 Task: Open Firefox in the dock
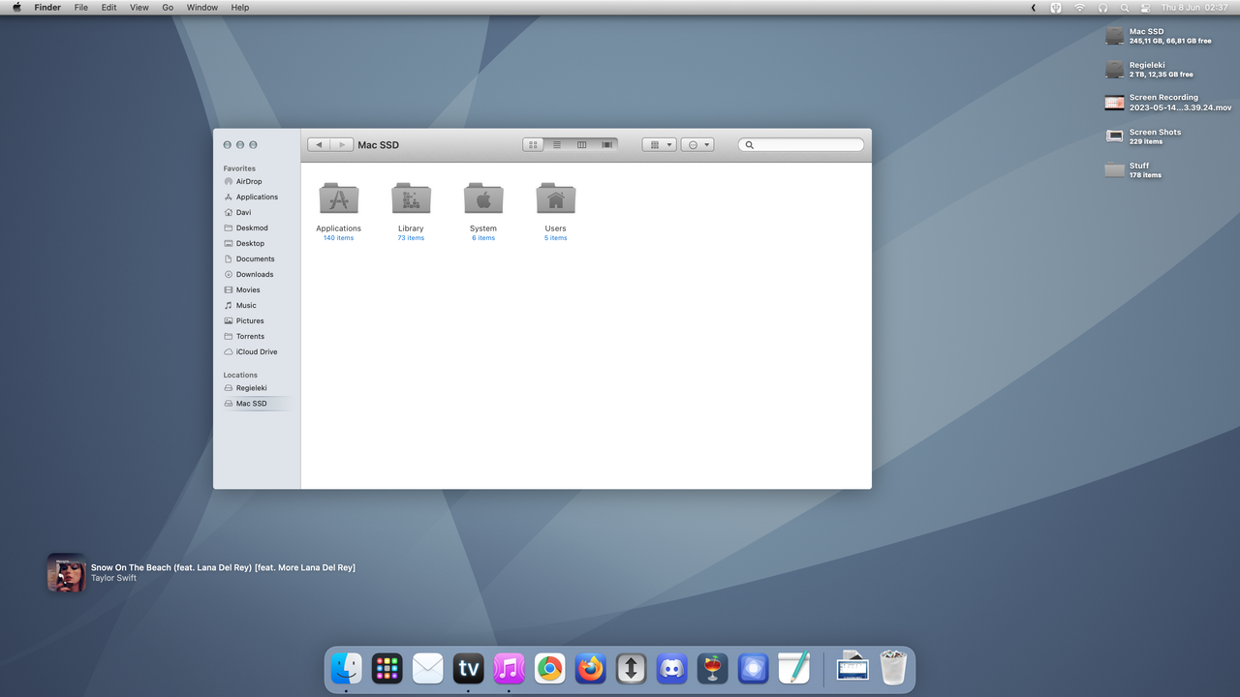pos(590,668)
